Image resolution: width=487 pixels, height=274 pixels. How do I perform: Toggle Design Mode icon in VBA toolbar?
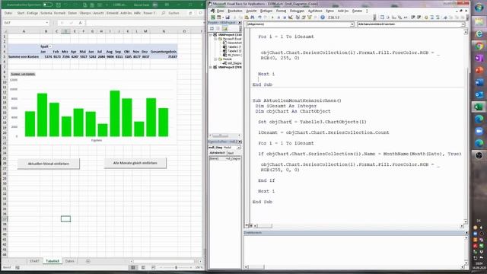pyautogui.click(x=291, y=18)
